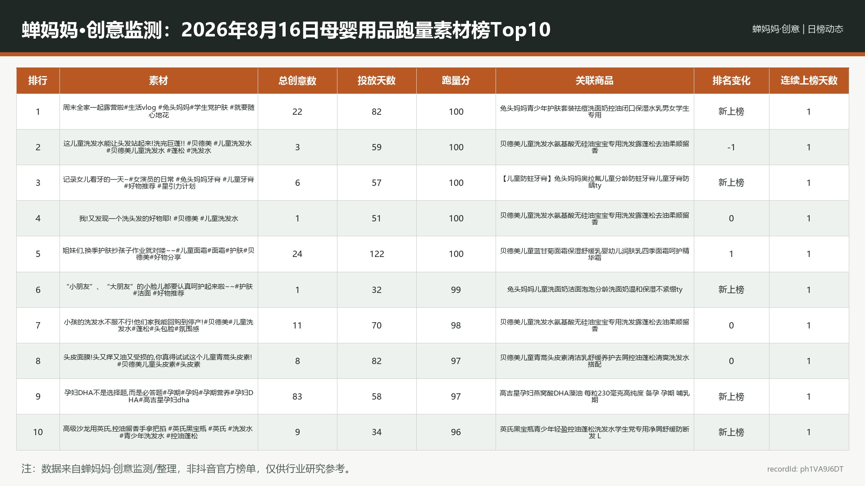
Task: Select material text 孕妇DHA不是选择题
Action: (159, 396)
